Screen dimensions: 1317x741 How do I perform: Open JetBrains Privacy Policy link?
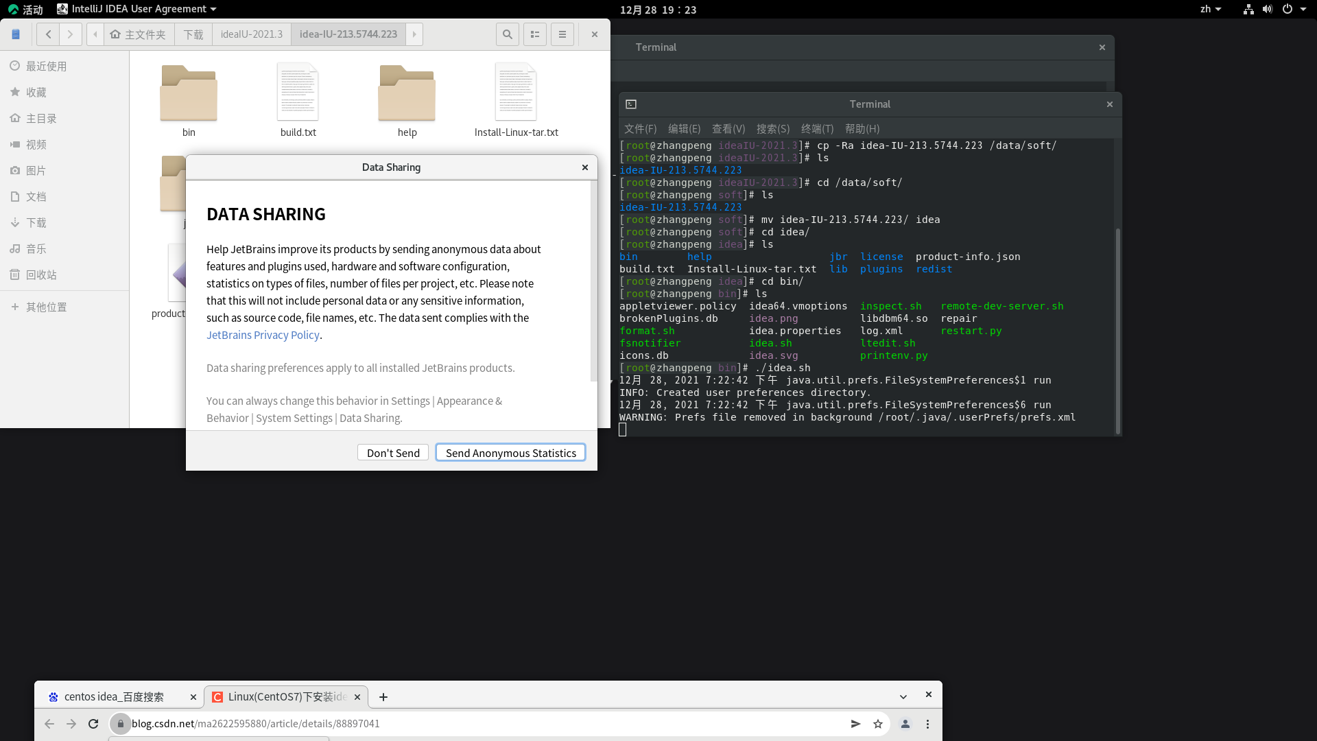[263, 335]
